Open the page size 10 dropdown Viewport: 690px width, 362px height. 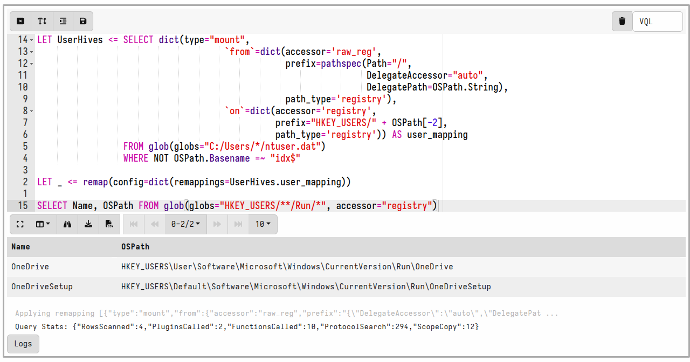[x=263, y=224]
